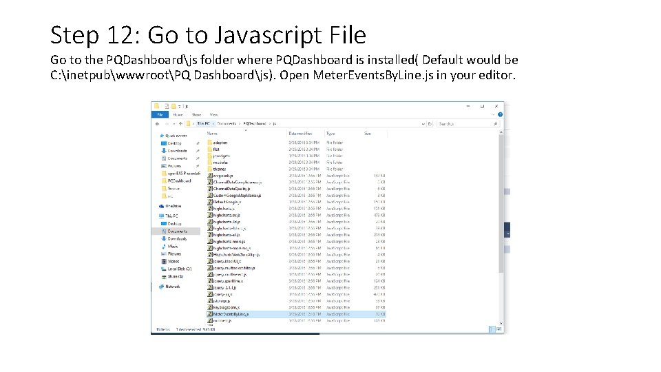Open the Explorer help icon
The width and height of the screenshot is (661, 372).
click(x=500, y=114)
